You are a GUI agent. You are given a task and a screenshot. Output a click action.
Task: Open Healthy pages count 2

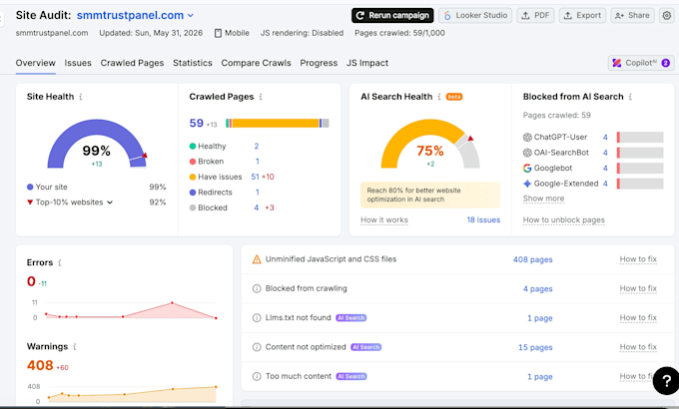(257, 147)
